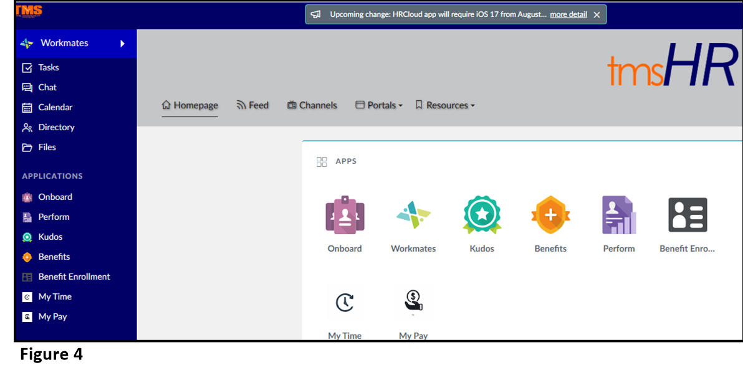Click the tmsHR banner logo
The image size is (743, 388).
point(672,65)
